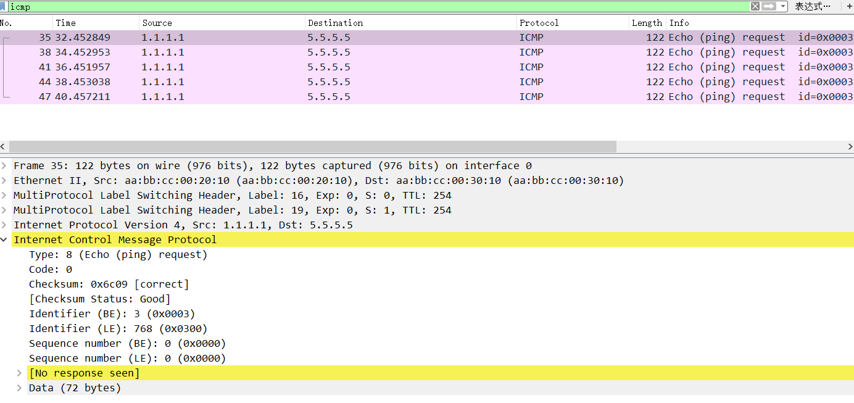Click the right arrow of the horizontal scrollbar
The height and width of the screenshot is (403, 854).
[850, 146]
